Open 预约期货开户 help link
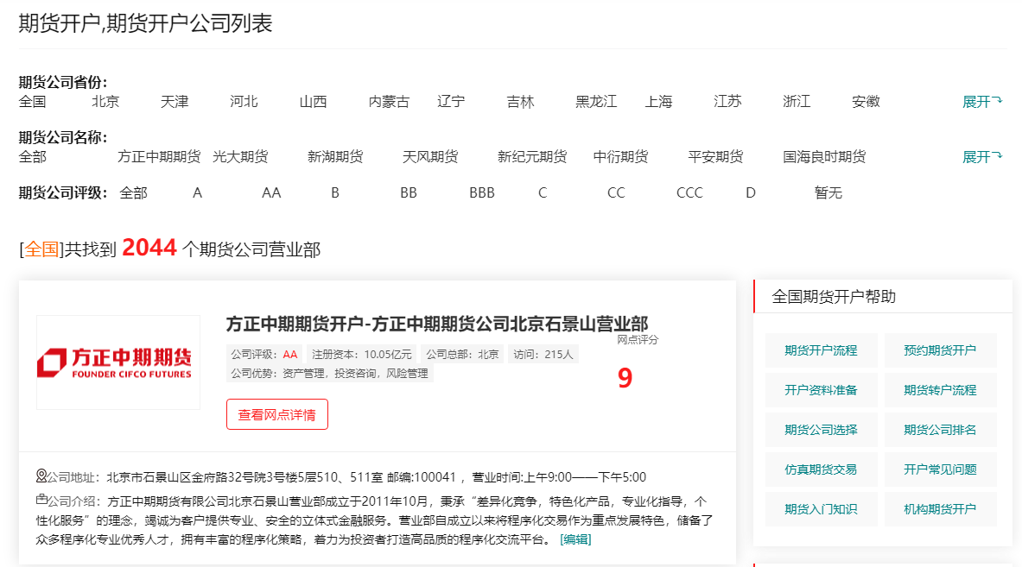The image size is (1022, 567). coord(941,351)
